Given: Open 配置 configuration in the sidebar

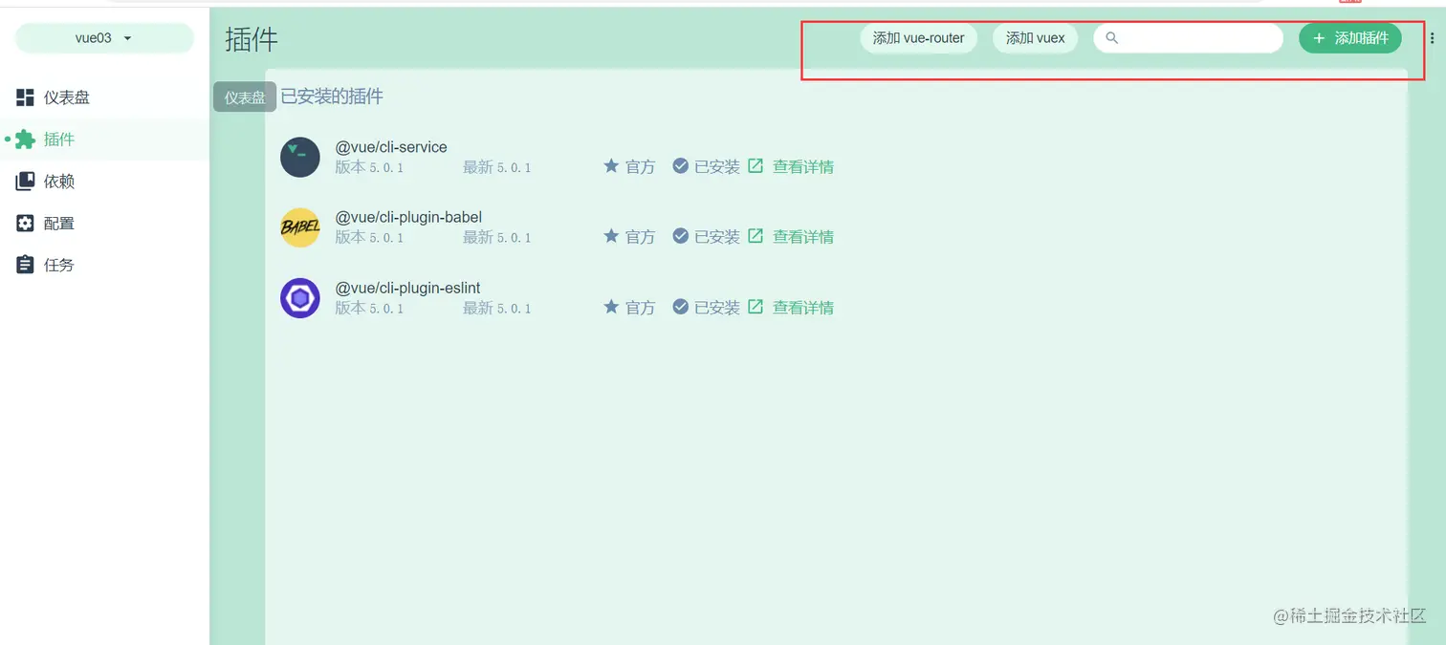Looking at the screenshot, I should tap(104, 224).
